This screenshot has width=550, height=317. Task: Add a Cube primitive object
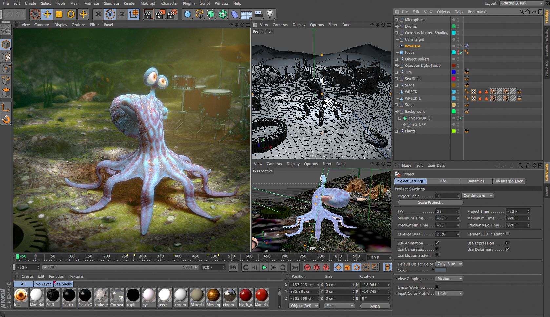187,14
